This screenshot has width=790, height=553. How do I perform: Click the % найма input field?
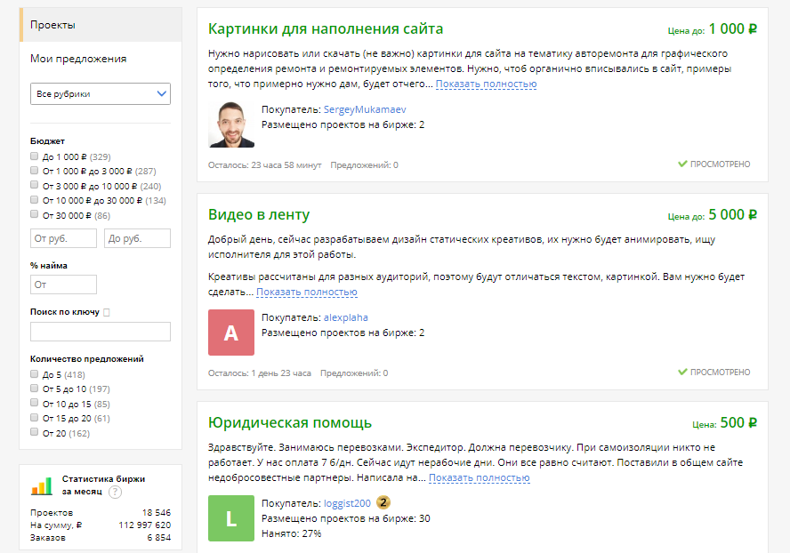point(62,285)
